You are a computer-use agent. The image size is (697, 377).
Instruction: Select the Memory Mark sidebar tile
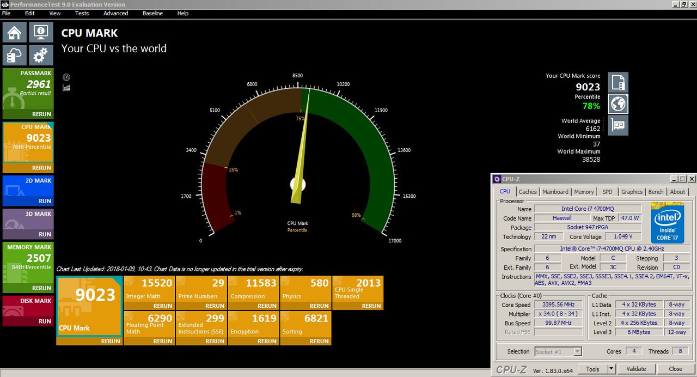click(28, 263)
